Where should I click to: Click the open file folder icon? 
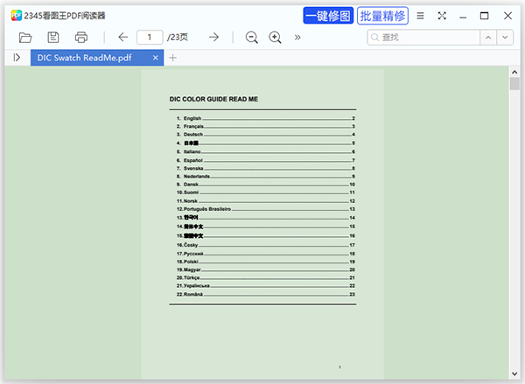point(25,37)
